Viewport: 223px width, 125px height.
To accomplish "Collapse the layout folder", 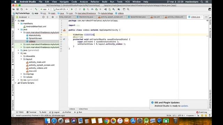I will 21,59.
